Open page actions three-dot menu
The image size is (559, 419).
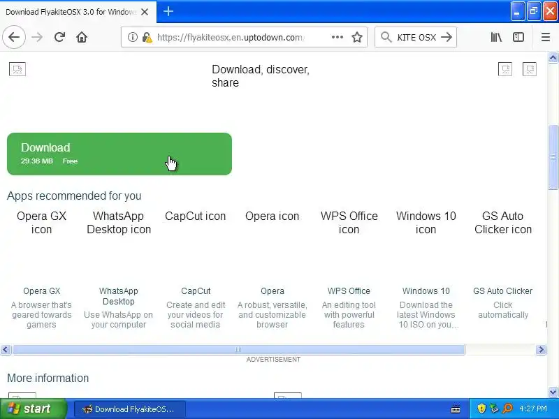tap(337, 37)
